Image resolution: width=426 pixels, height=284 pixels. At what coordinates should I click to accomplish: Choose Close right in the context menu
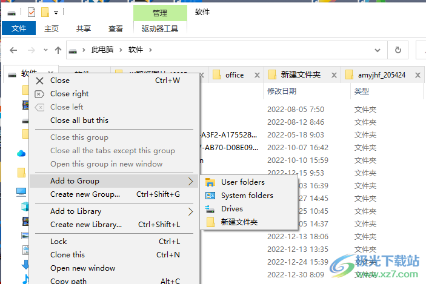pyautogui.click(x=114, y=94)
